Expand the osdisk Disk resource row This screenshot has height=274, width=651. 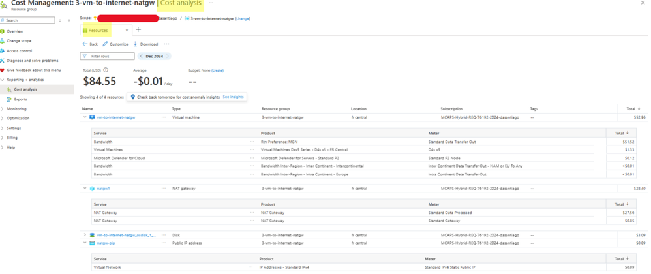(x=85, y=235)
